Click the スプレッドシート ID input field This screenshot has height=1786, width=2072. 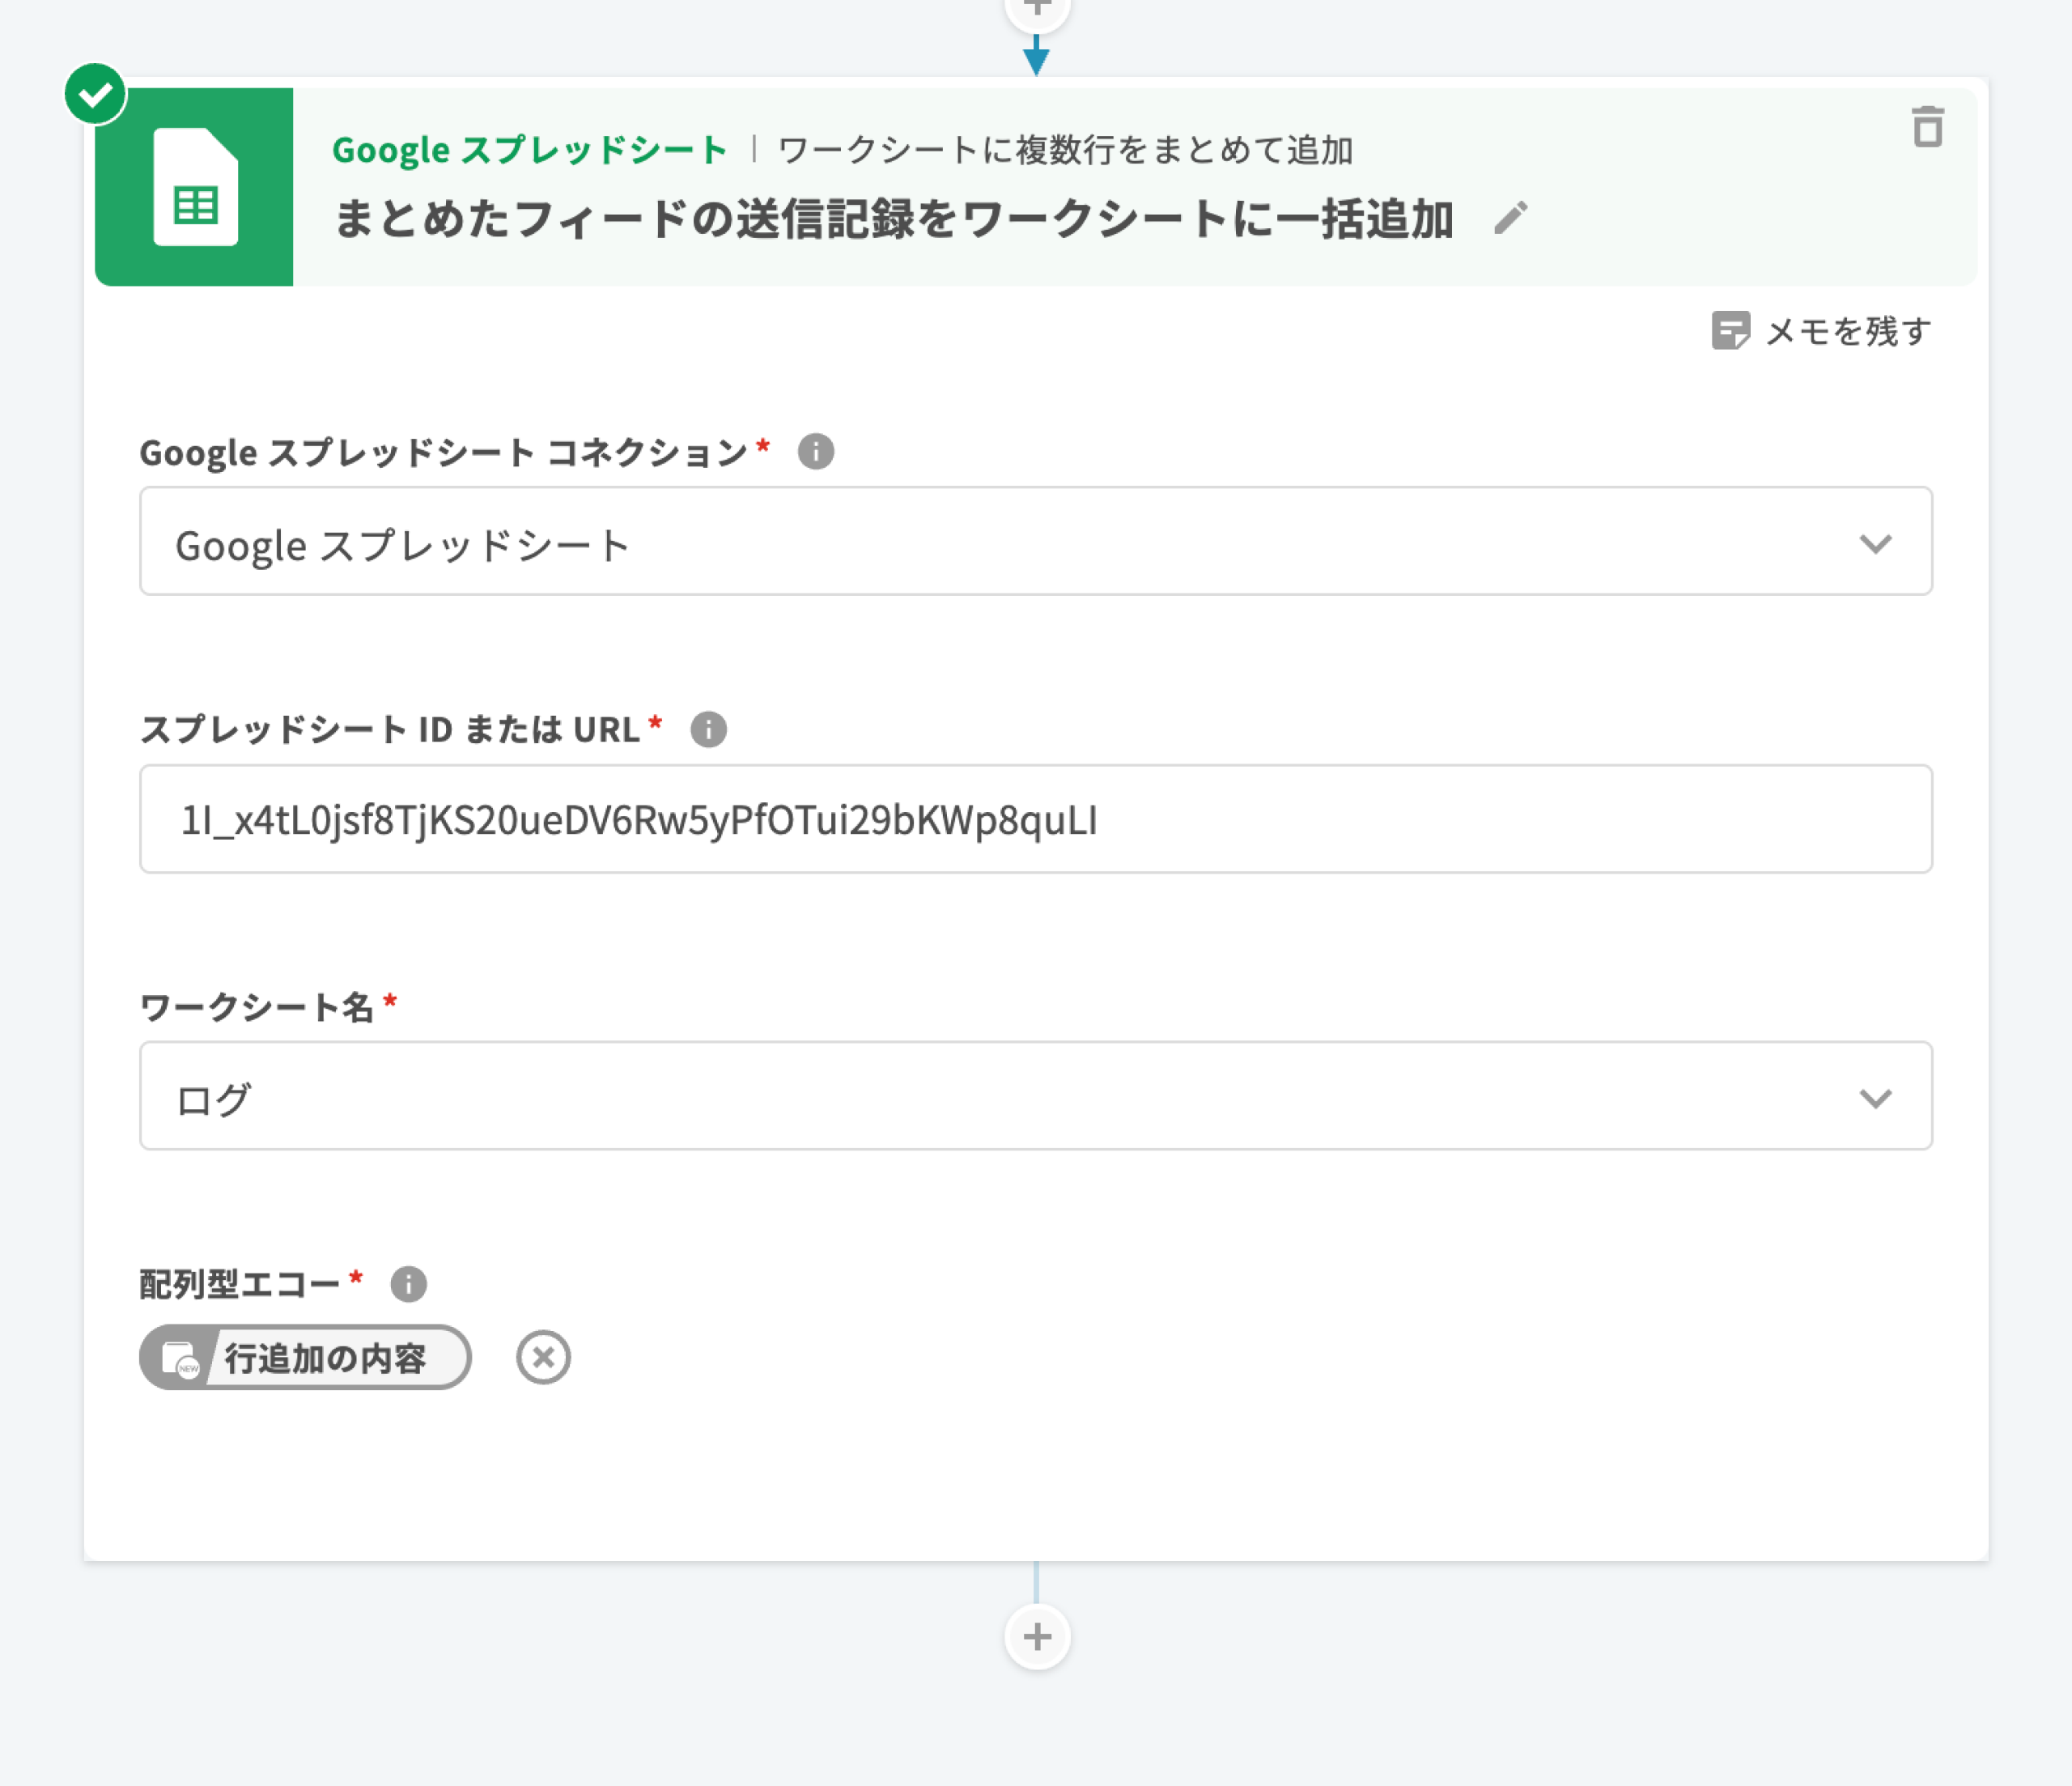click(x=1035, y=819)
